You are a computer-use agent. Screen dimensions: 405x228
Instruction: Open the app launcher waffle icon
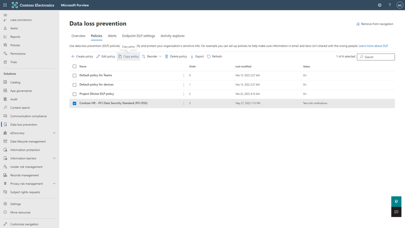click(5, 5)
